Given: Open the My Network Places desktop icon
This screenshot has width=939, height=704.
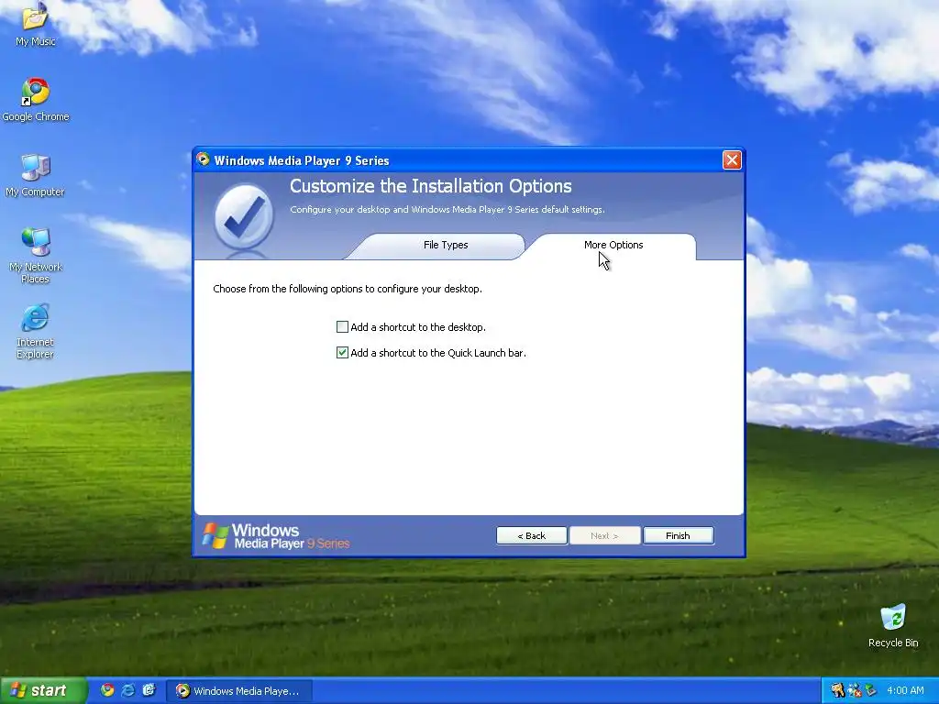Looking at the screenshot, I should click(x=36, y=256).
